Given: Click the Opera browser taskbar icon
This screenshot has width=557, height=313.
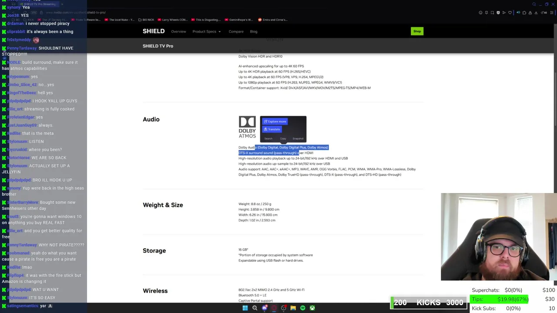Looking at the screenshot, I should click(x=274, y=308).
